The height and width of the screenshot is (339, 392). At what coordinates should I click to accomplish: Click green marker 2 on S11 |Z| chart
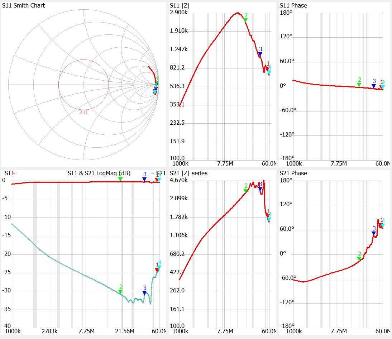point(245,20)
